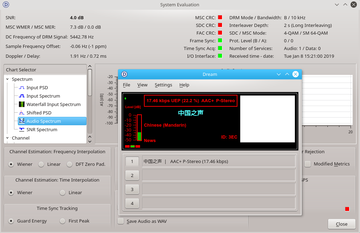Click the Chart Selector header

[x=45, y=70]
